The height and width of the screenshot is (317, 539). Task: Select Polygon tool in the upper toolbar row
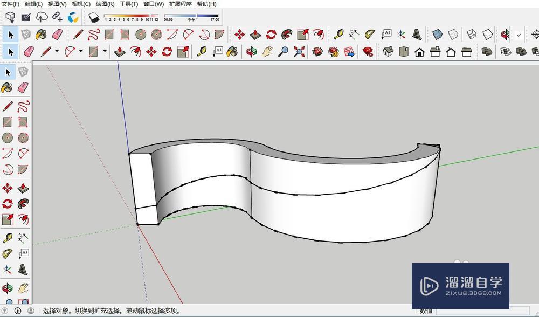(x=156, y=35)
